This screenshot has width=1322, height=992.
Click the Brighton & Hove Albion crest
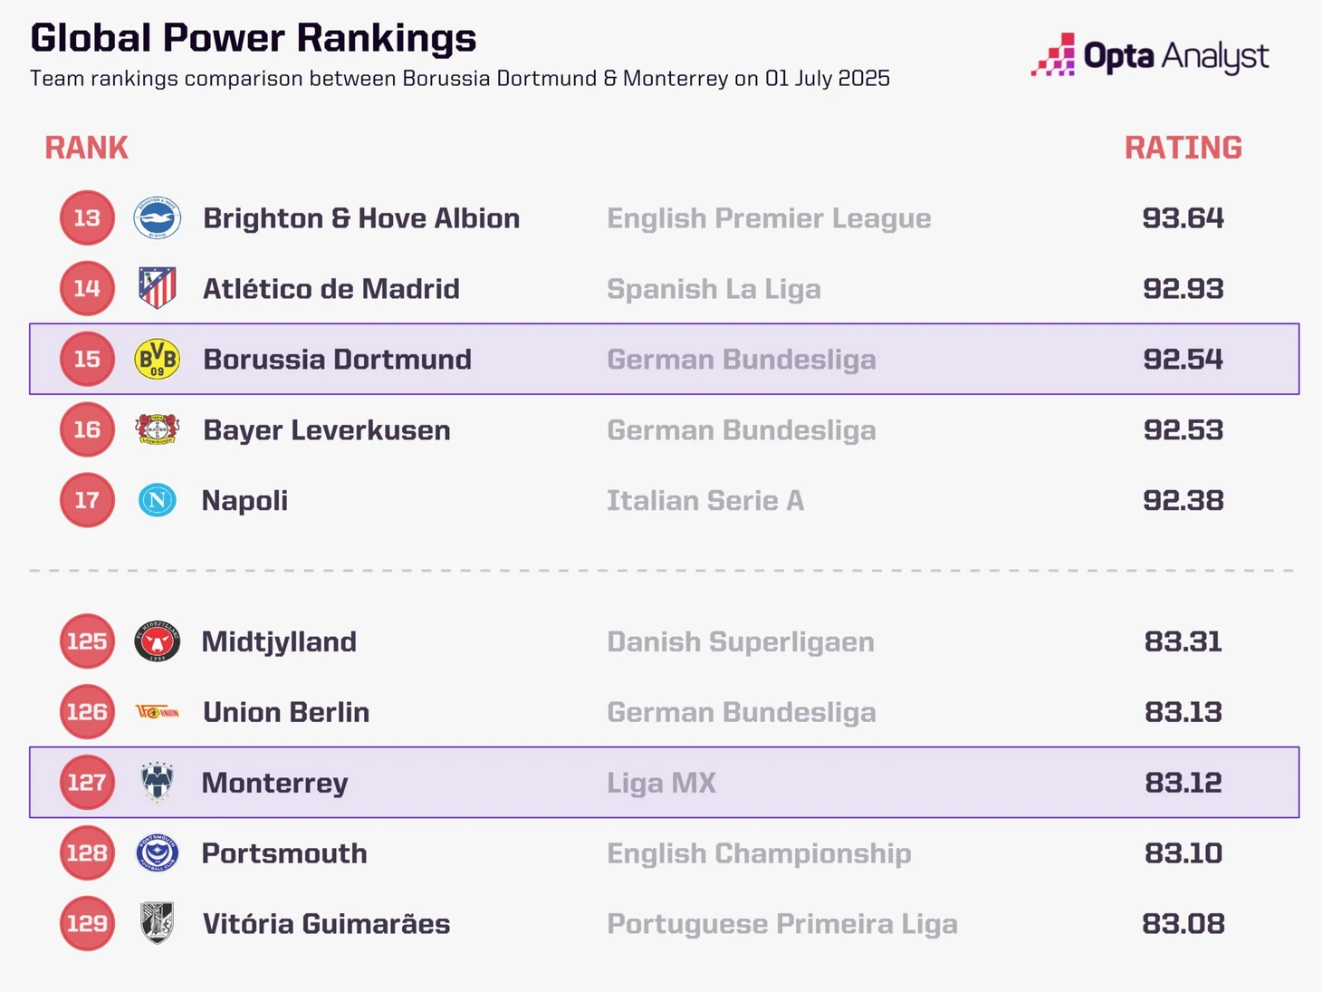[x=158, y=218]
